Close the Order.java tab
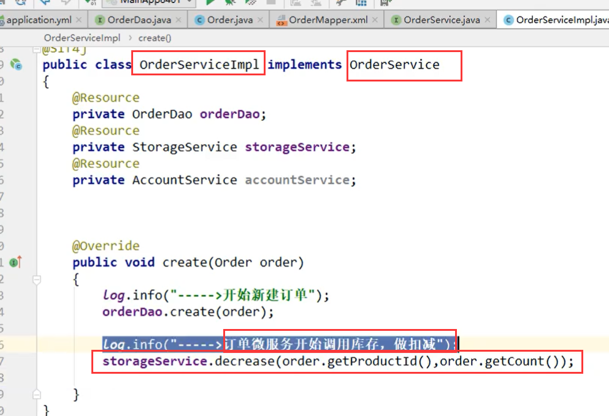The width and height of the screenshot is (609, 416). (x=260, y=20)
